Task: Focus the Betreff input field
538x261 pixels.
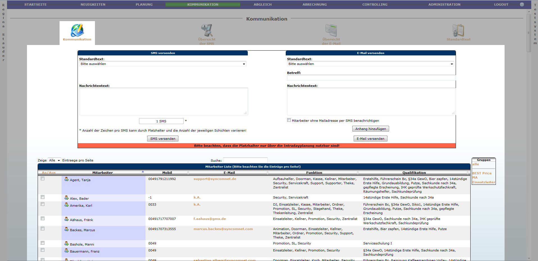Action: click(371, 78)
